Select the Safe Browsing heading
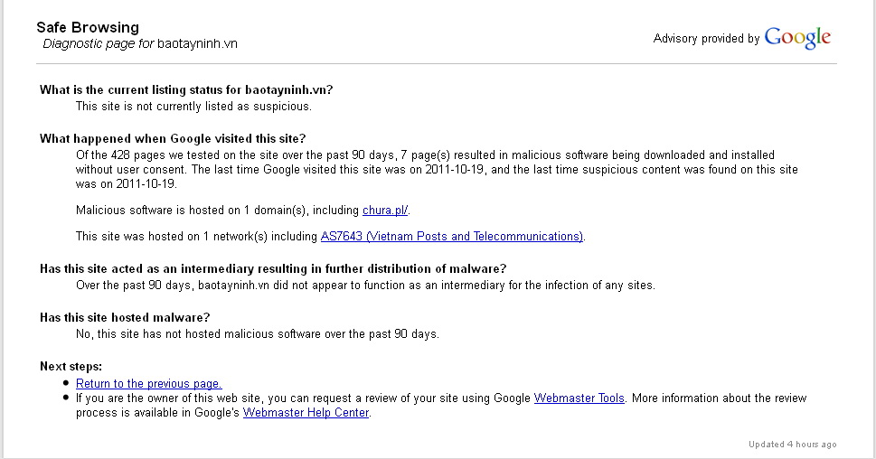 (88, 27)
